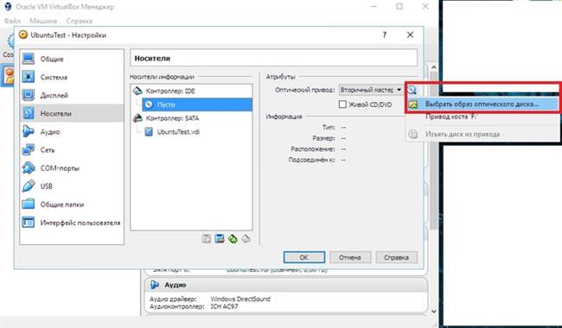Select UbuntuTest.vdi disk entry

pyautogui.click(x=178, y=131)
